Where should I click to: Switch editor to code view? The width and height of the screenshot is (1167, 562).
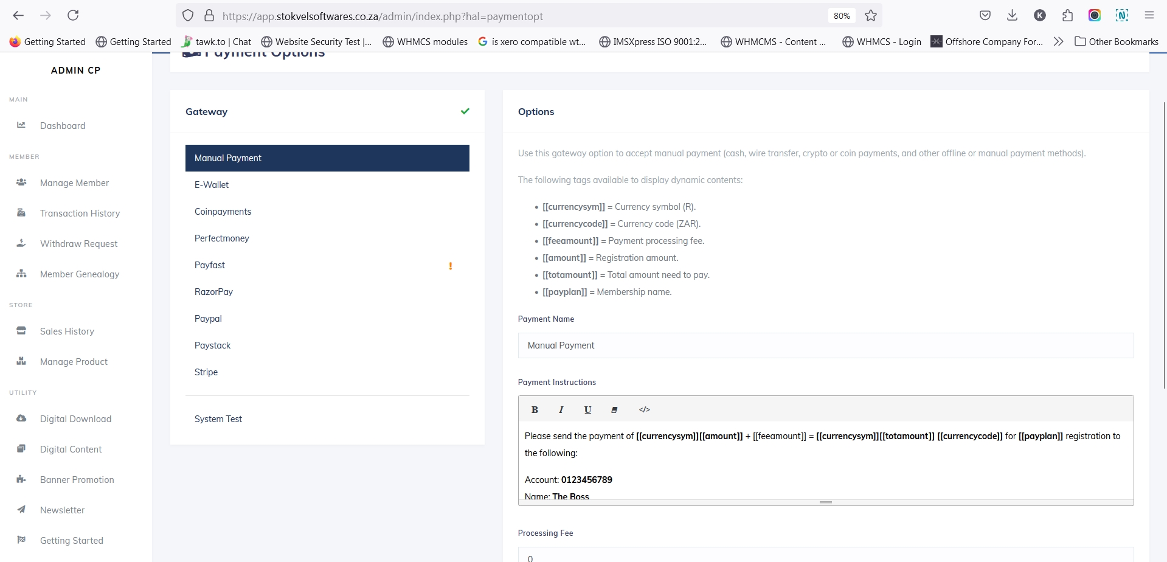[645, 409]
